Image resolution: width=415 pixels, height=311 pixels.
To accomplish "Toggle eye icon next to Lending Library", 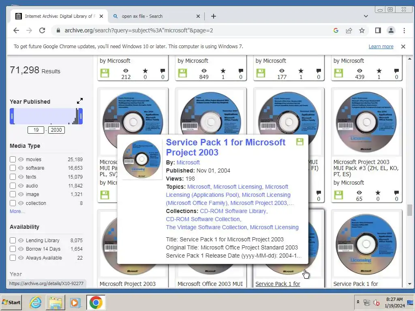I will 21,241.
